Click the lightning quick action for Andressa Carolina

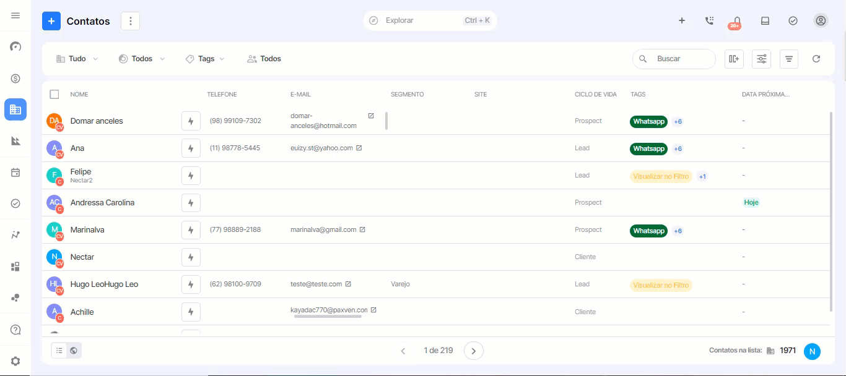point(191,203)
